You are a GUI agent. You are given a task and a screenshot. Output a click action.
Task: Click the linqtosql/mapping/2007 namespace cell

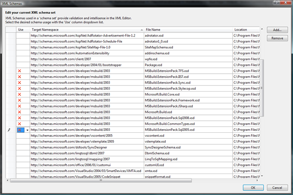(x=87, y=159)
